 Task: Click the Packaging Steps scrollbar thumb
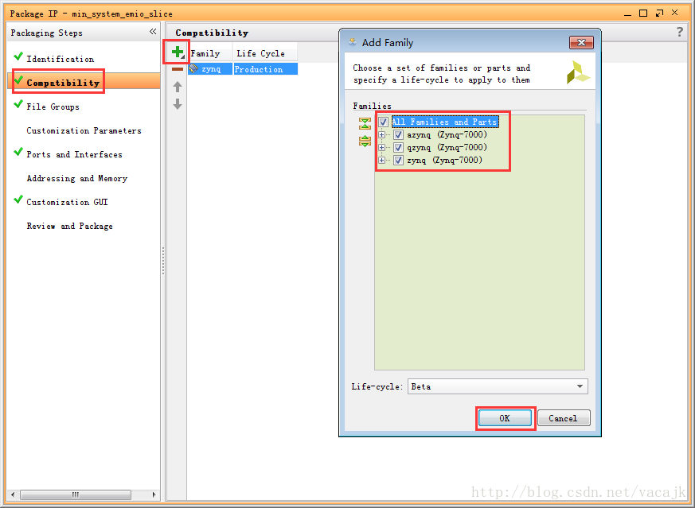[76, 494]
